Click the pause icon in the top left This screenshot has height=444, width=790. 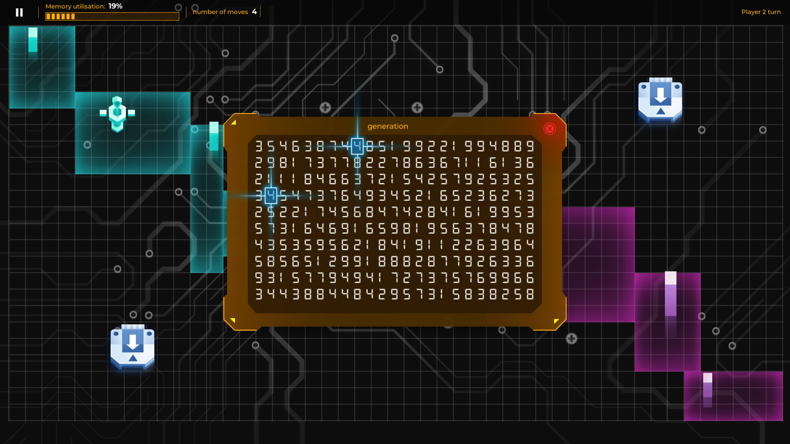point(19,12)
